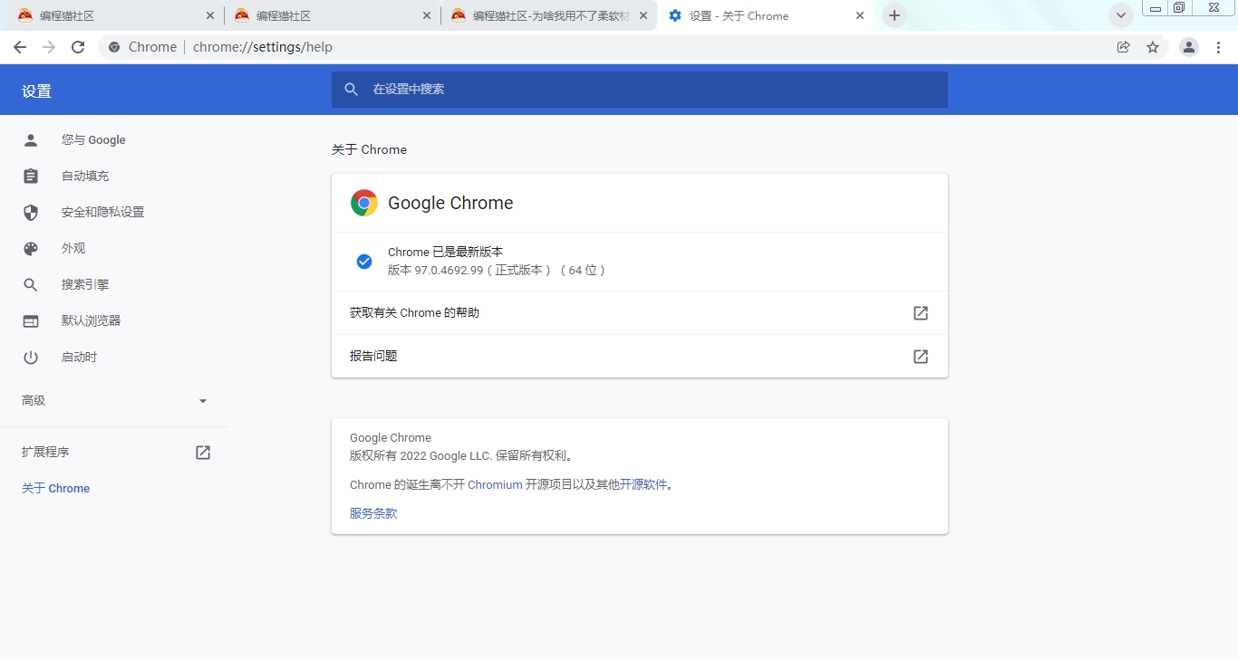
Task: Select the 设置 - 关于 Chrome tab
Action: pyautogui.click(x=766, y=15)
